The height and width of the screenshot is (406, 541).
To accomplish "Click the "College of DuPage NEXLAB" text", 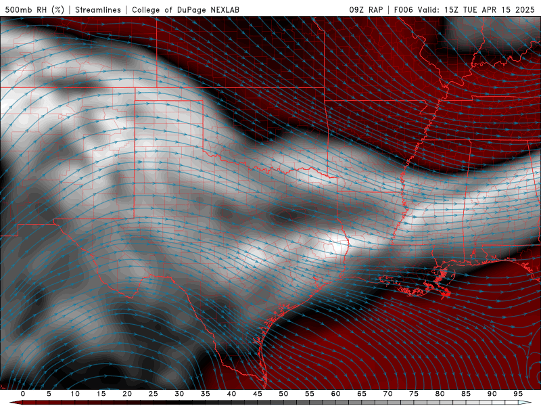I will (x=185, y=9).
